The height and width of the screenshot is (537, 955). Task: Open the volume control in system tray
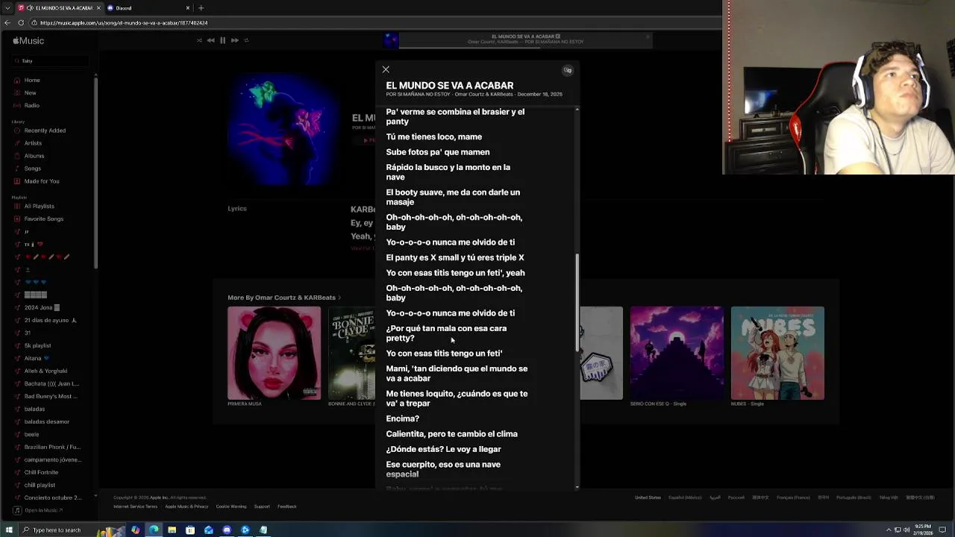tap(907, 530)
